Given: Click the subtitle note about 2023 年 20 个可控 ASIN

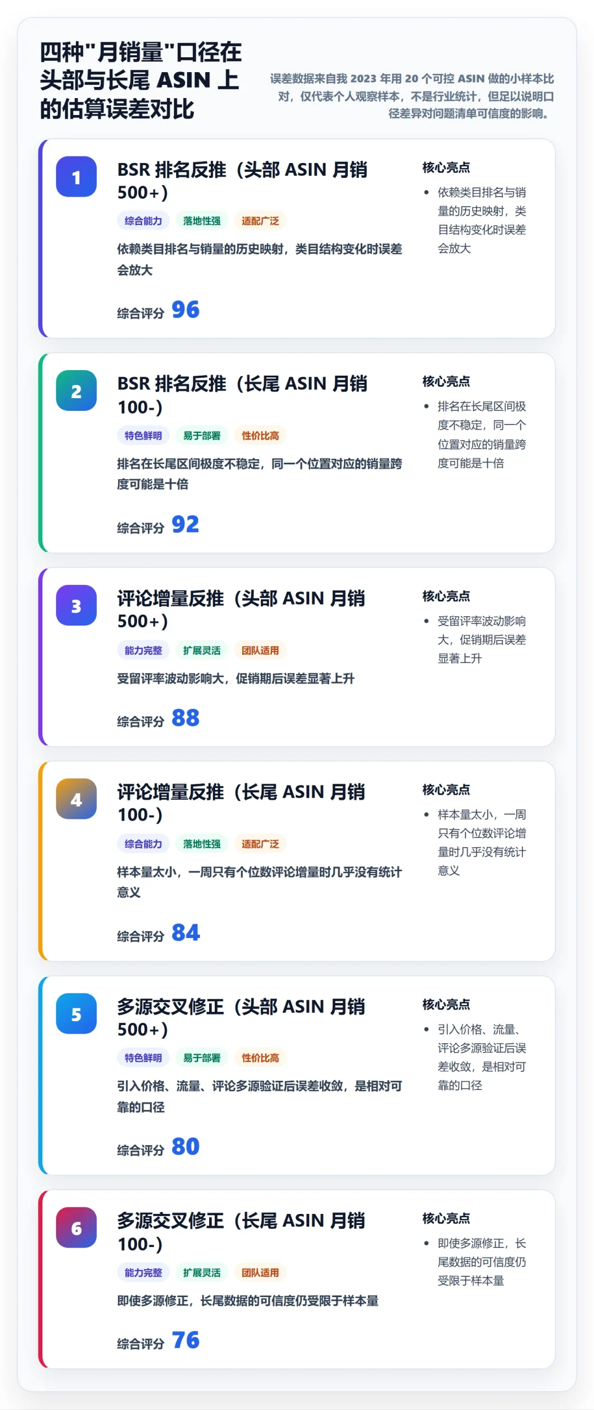Looking at the screenshot, I should click(x=412, y=96).
